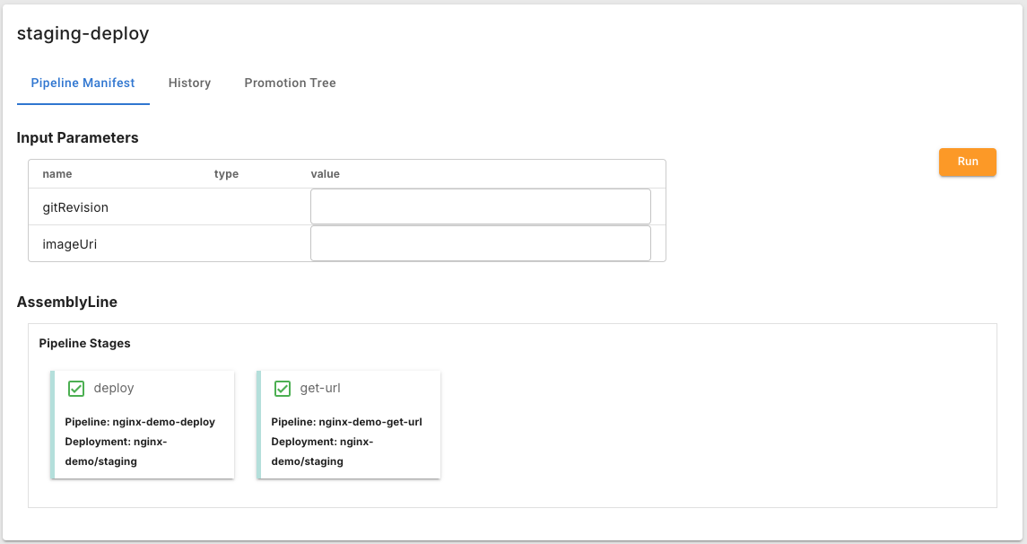Click the type column header
This screenshot has width=1027, height=544.
(x=226, y=174)
